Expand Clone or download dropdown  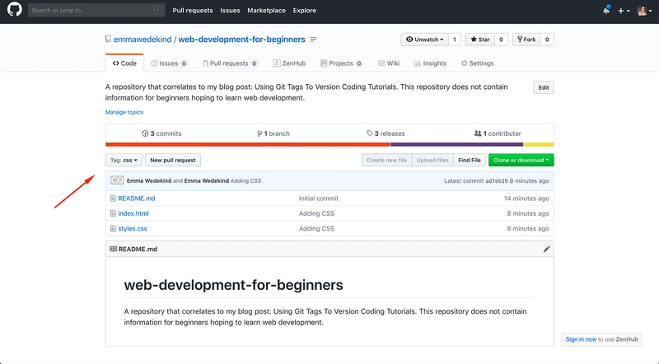(x=521, y=160)
